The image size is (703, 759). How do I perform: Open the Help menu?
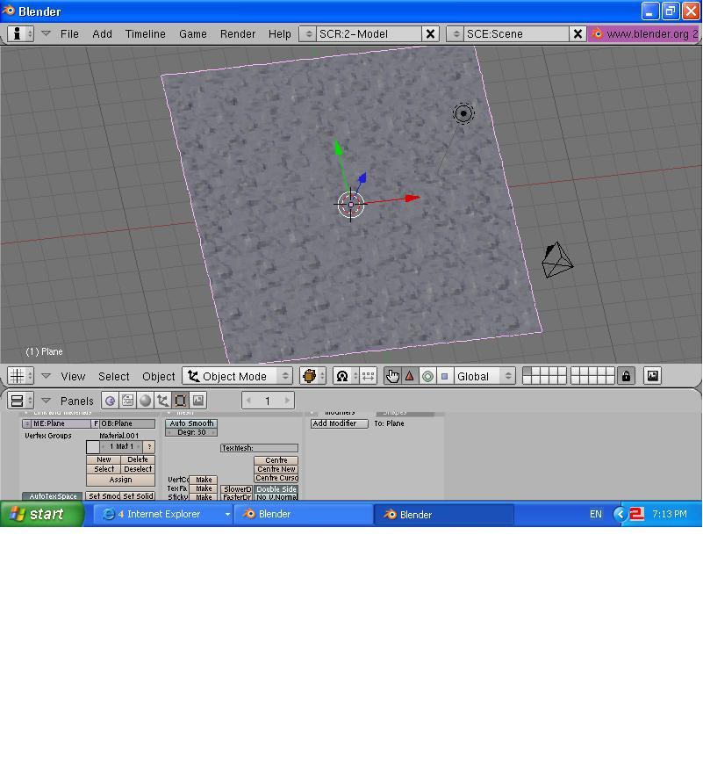[x=279, y=34]
